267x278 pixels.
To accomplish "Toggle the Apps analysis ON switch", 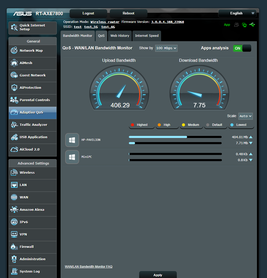I will (x=242, y=48).
